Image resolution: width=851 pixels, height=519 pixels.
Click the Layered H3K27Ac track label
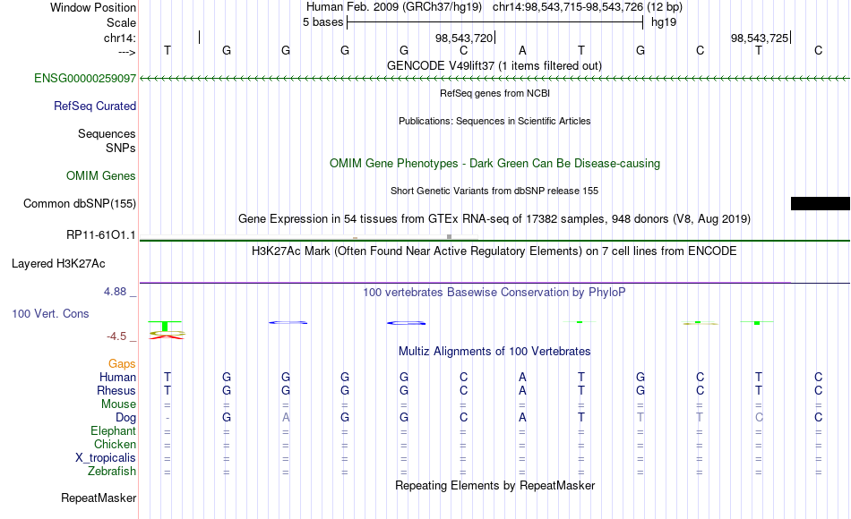pos(58,264)
